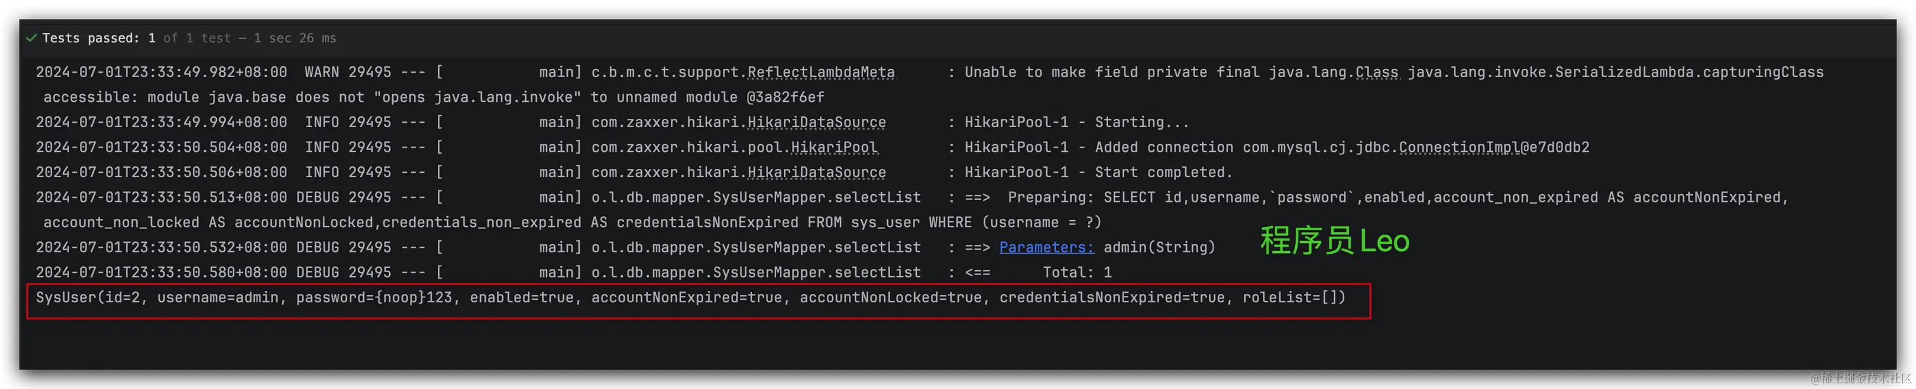Click the "HikariPool-1 - Starting..." message
1916x389 pixels.
[x=1077, y=121]
